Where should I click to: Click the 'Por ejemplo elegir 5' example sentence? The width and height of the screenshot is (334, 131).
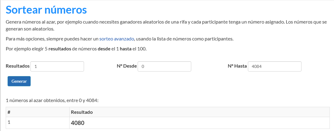pos(76,49)
